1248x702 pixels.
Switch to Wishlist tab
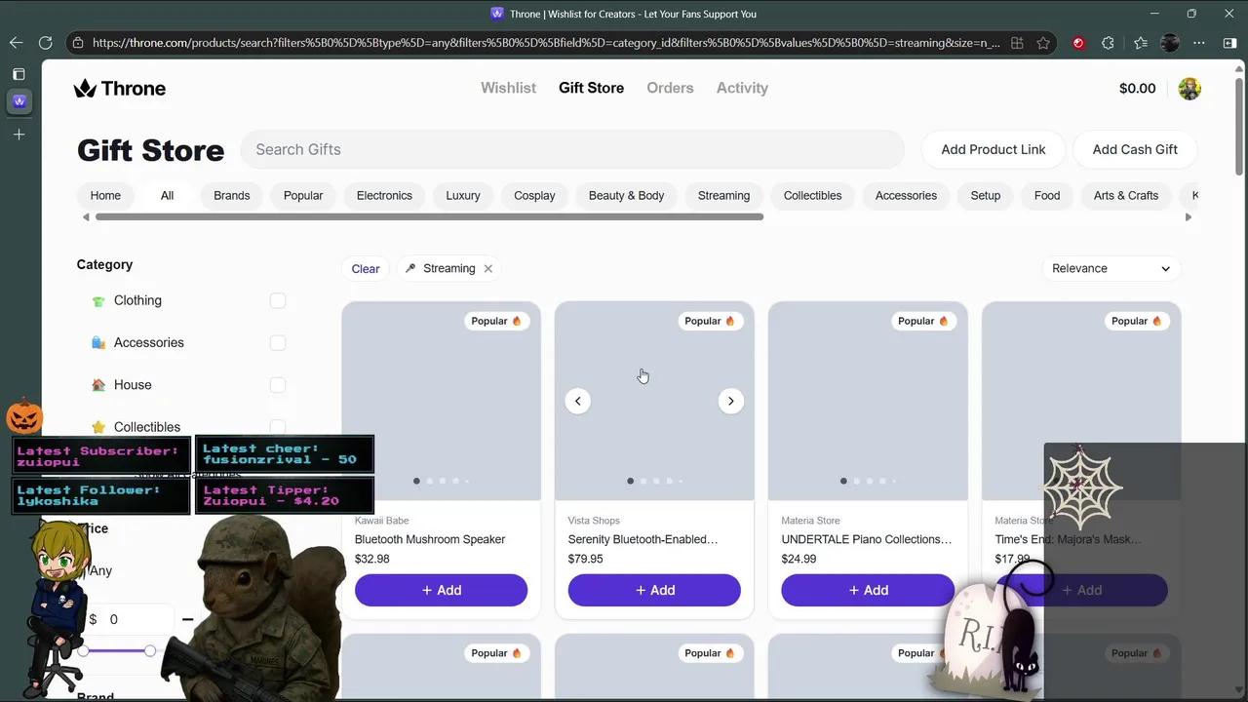coord(508,88)
